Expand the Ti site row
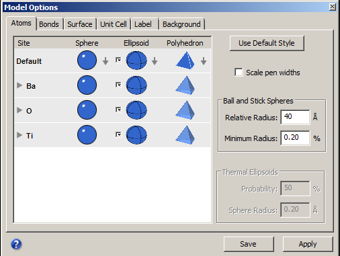This screenshot has height=256, width=340. click(x=19, y=135)
